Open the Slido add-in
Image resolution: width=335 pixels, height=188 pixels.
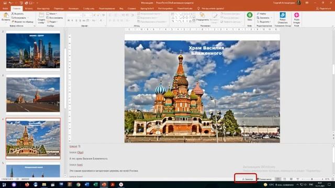click(250, 17)
